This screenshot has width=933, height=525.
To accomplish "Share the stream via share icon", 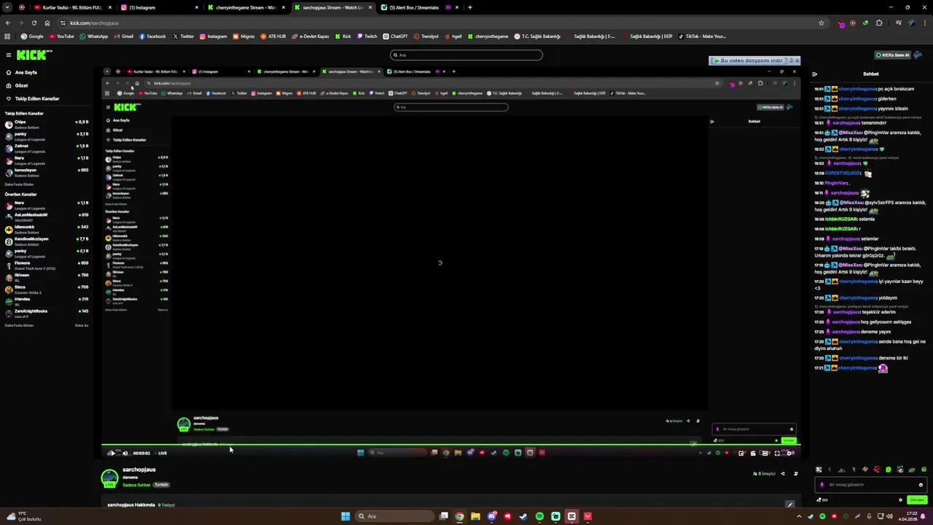I will (783, 474).
